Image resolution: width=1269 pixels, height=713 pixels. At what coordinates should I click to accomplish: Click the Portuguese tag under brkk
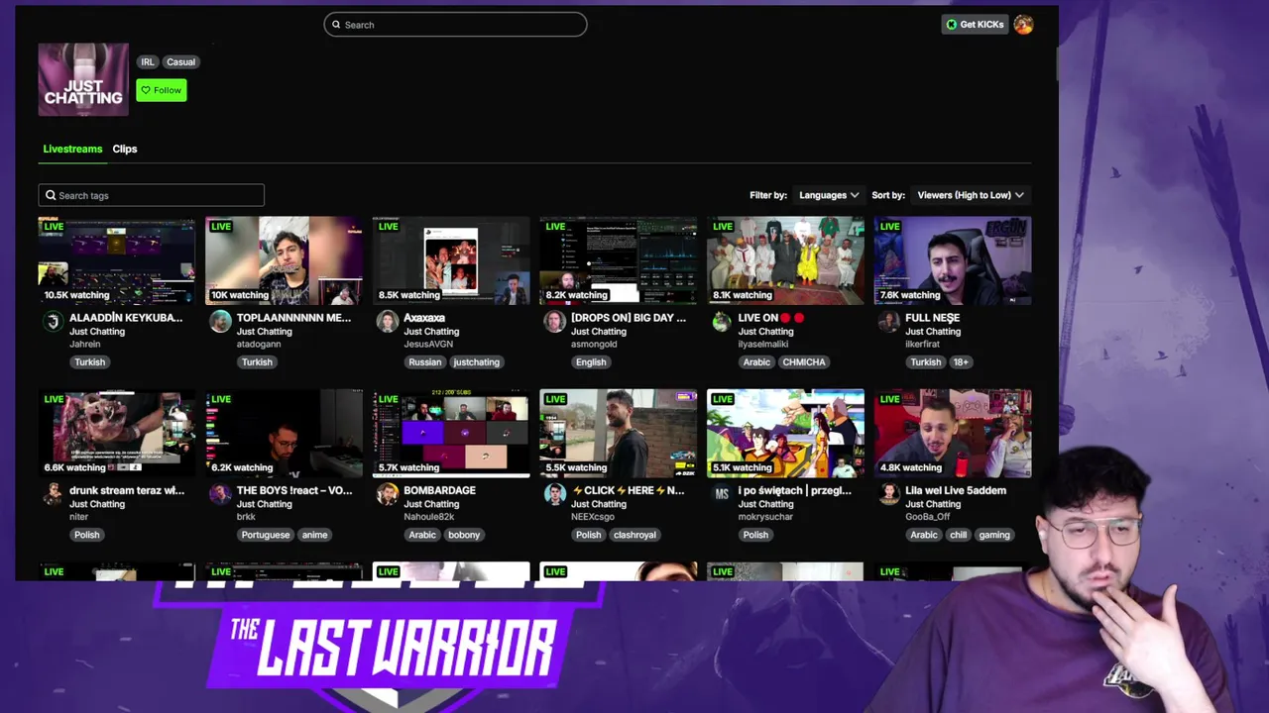point(266,535)
